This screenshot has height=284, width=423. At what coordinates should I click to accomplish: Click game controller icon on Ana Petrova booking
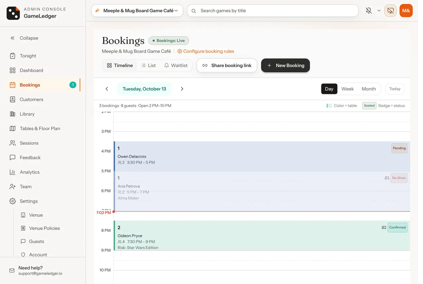[387, 178]
